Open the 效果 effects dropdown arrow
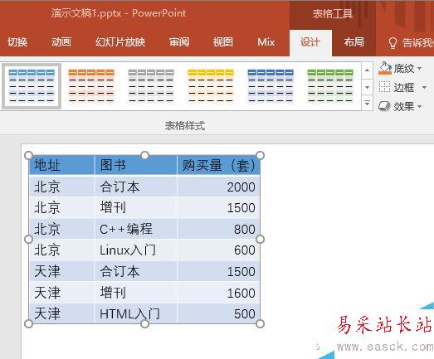This screenshot has height=359, width=434. click(x=420, y=106)
